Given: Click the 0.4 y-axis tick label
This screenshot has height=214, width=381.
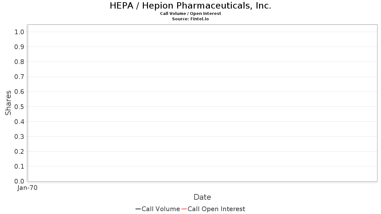Looking at the screenshot, I should pyautogui.click(x=19, y=122).
